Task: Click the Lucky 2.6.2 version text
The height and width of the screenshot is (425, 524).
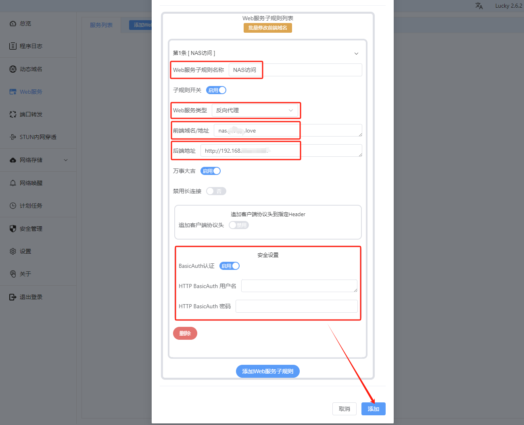Action: pos(509,6)
